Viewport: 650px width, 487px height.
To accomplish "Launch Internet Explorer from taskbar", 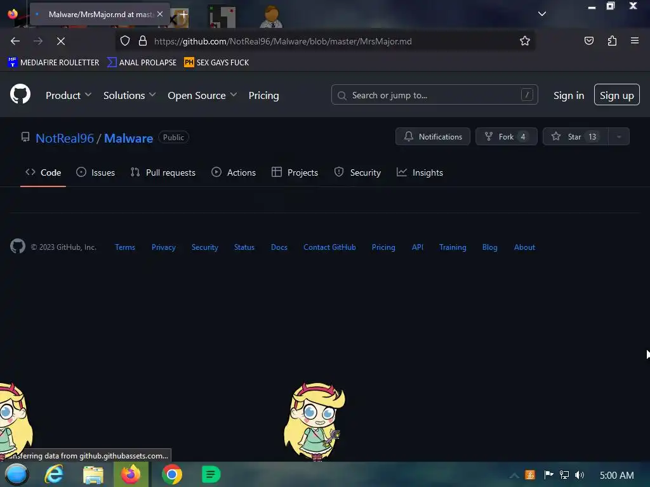I will tap(55, 474).
